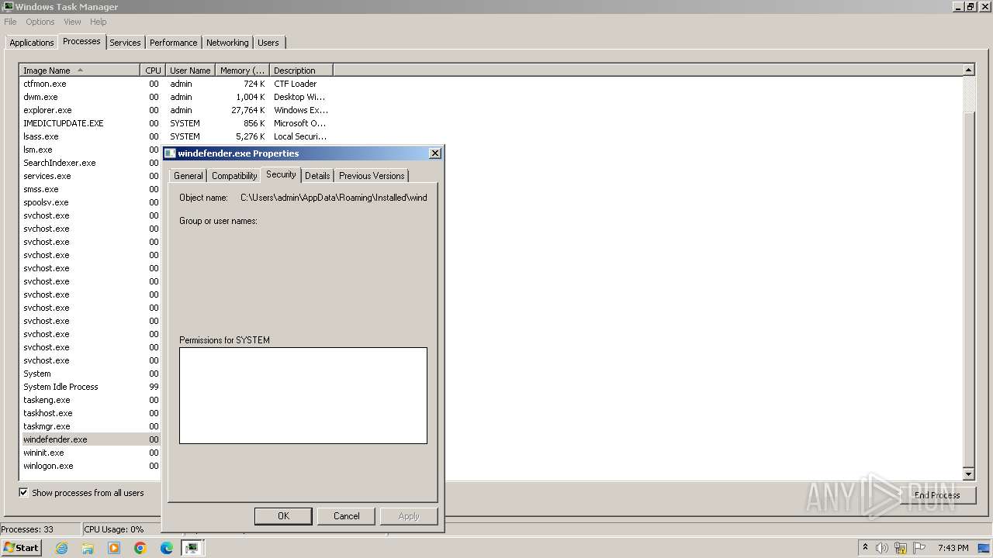Open Internet Explorer from the taskbar

(x=61, y=548)
